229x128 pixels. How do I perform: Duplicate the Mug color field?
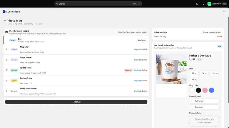click(138, 49)
